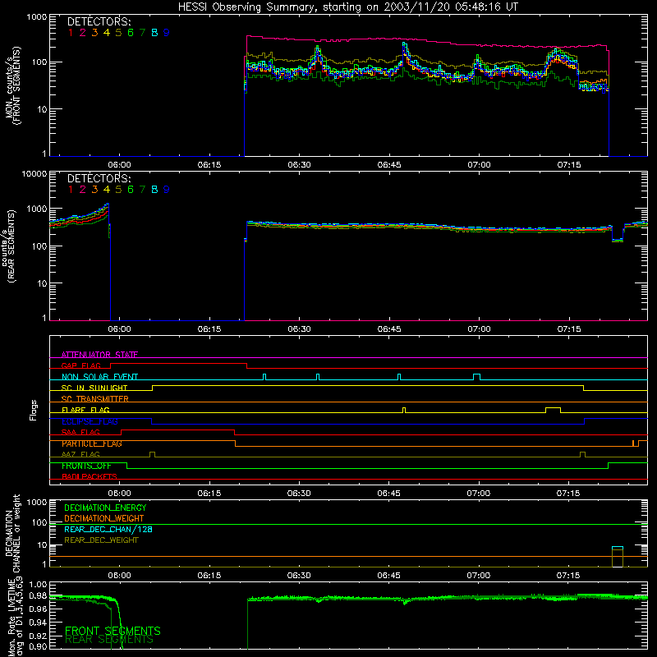This screenshot has height=657, width=657.
Task: Click the 10000 y-axis label of rear segments plot
Action: coord(34,173)
